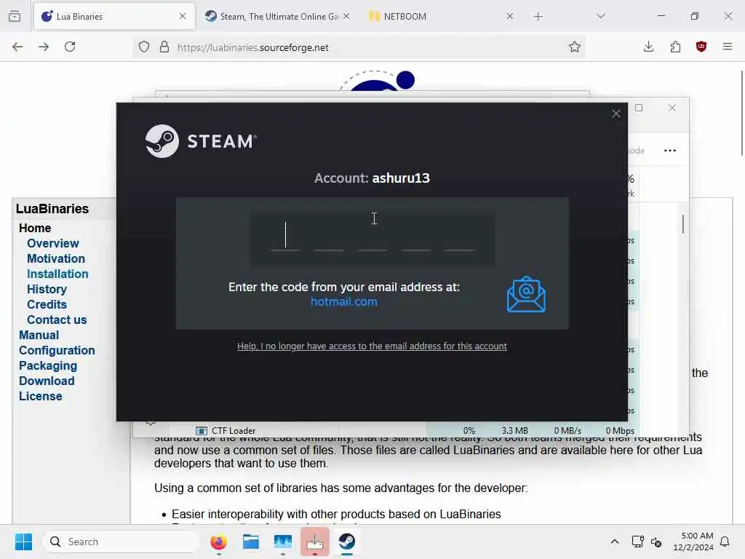
Task: Close the Steam code entry dialog
Action: click(615, 114)
